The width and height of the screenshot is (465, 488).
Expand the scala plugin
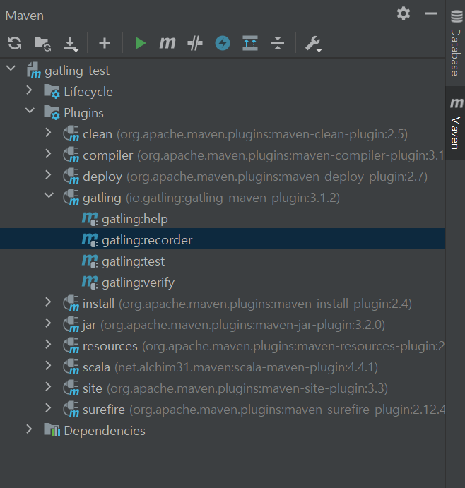click(48, 365)
